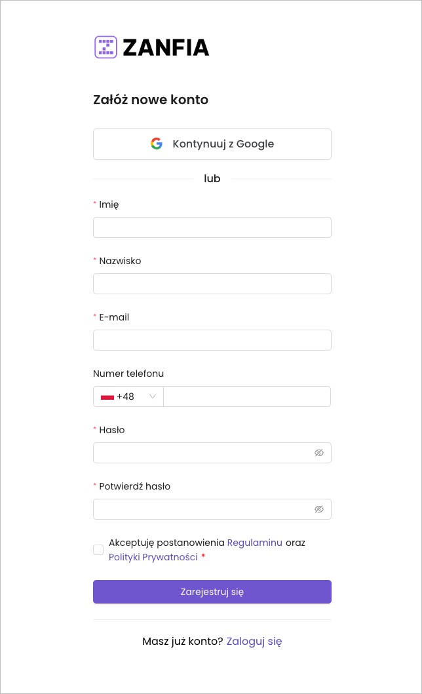Screen dimensions: 422x694
Task: Accept the Regulamin terms checkbox
Action: pos(98,550)
